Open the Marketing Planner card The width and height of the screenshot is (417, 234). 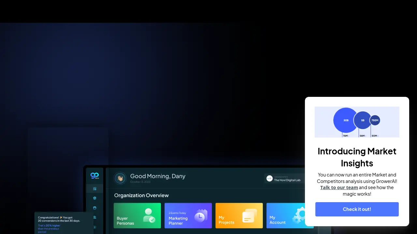click(x=188, y=215)
